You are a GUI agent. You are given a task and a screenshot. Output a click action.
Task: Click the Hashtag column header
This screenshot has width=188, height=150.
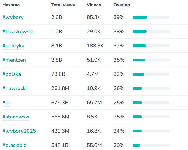[x=11, y=5]
